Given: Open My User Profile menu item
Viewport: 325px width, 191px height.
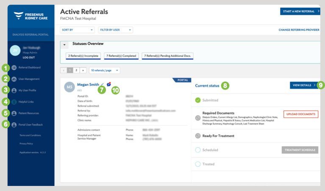Looking at the screenshot, I should click(x=28, y=90).
